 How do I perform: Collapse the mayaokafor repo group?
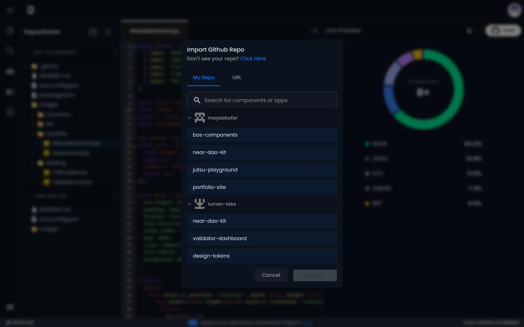(189, 118)
